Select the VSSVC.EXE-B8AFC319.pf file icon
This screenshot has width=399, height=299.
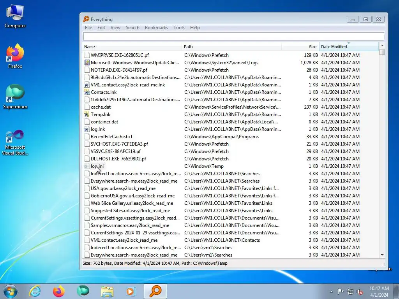click(x=87, y=151)
